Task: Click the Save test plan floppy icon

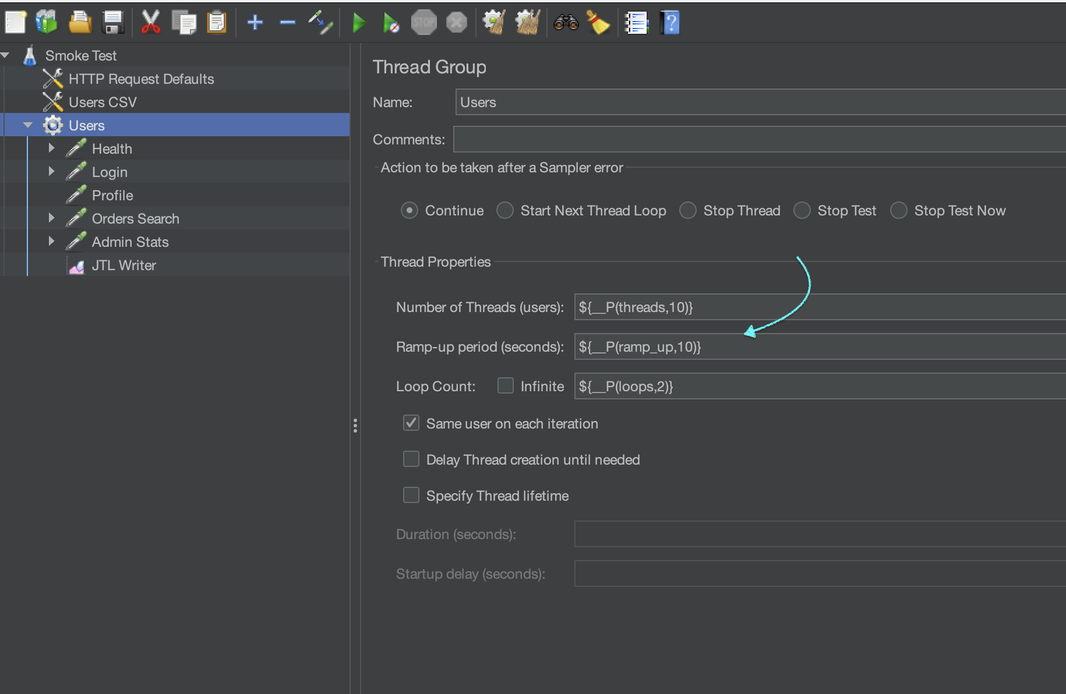Action: tap(113, 23)
